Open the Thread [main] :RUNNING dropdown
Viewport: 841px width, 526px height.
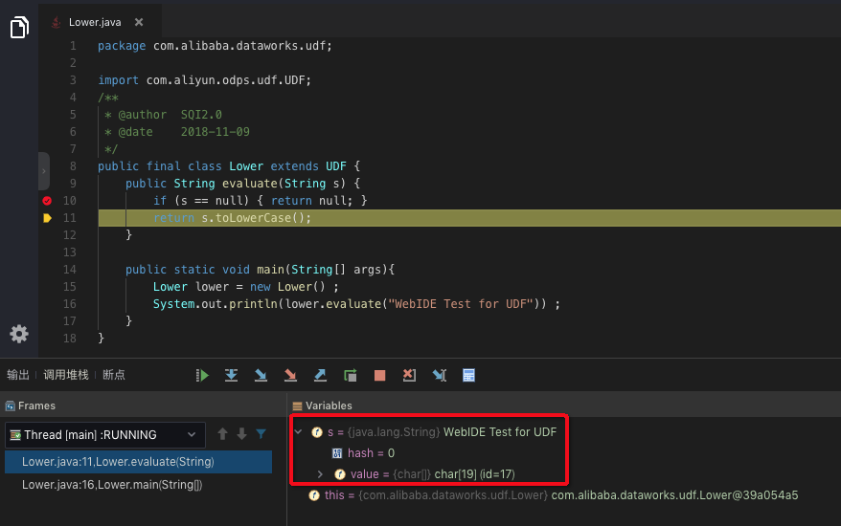[105, 435]
